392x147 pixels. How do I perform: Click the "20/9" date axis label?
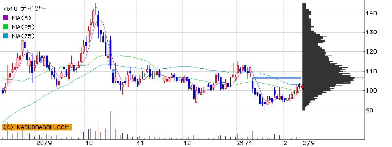click(43, 143)
